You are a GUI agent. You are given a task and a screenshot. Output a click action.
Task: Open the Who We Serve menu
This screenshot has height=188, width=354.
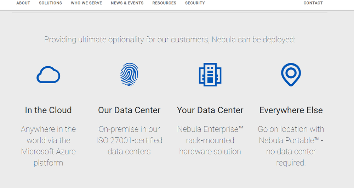pyautogui.click(x=86, y=3)
